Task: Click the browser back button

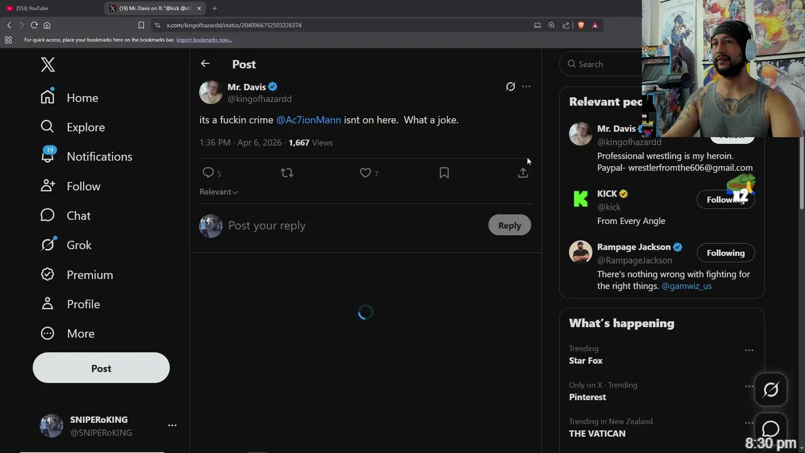Action: [x=9, y=25]
